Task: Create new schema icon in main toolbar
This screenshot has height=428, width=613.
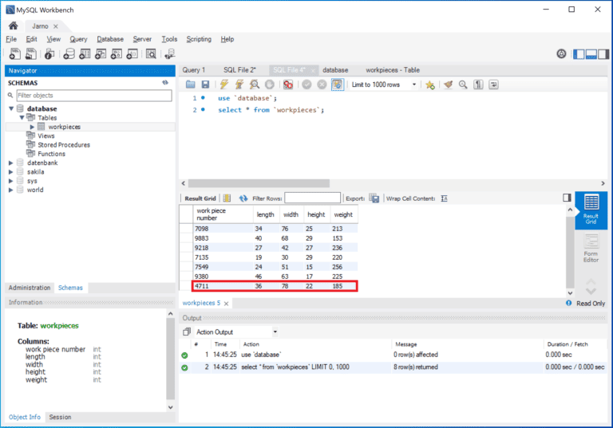Action: [x=69, y=53]
